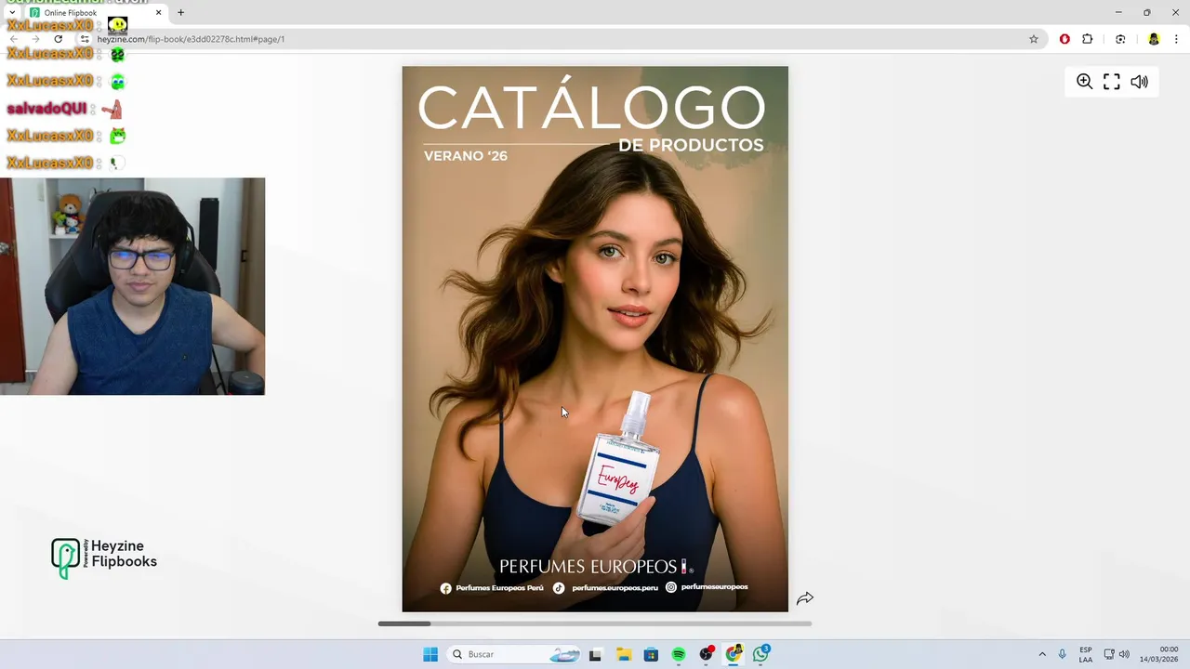Viewport: 1190px width, 669px height.
Task: Click the Heyzine Flipbooks logo link
Action: 104,557
